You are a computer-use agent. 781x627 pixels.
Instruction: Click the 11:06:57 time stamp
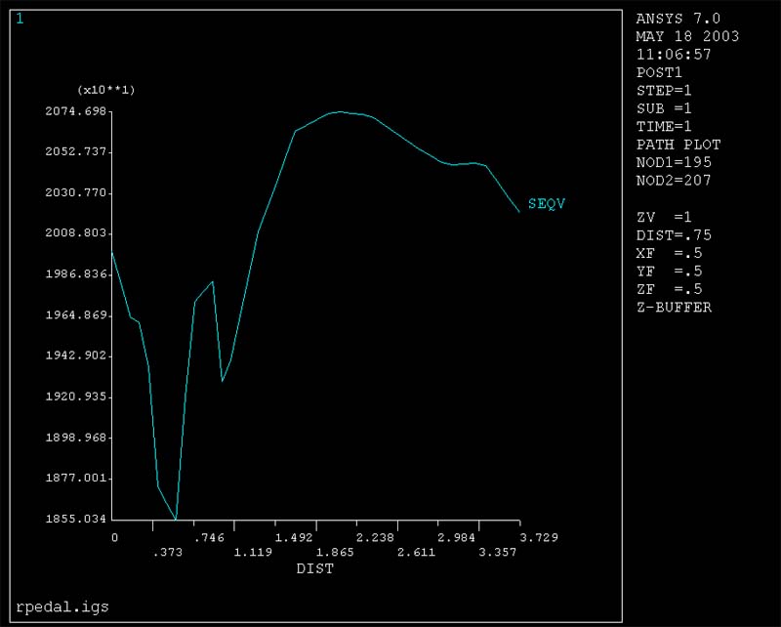[674, 55]
